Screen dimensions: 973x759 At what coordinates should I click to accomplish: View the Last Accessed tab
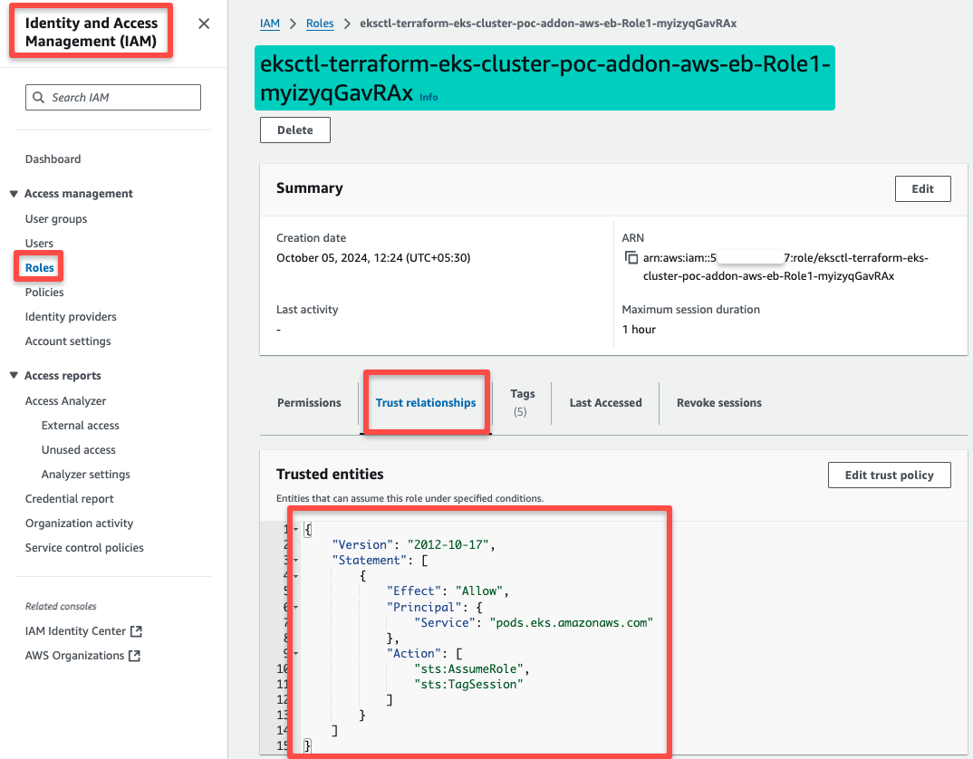tap(604, 402)
